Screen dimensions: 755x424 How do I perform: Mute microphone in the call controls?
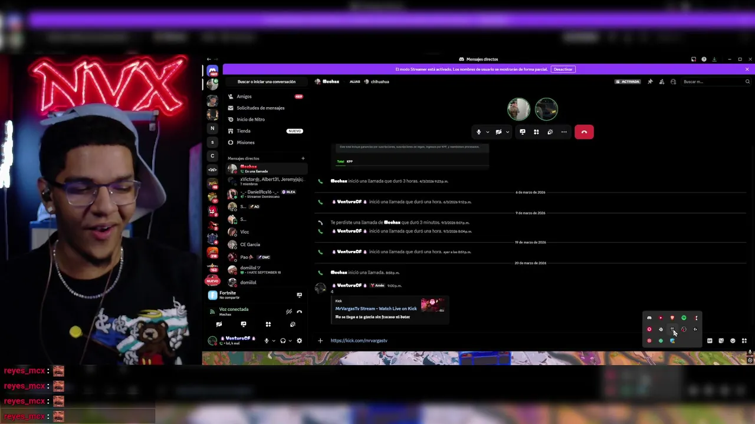pos(478,132)
